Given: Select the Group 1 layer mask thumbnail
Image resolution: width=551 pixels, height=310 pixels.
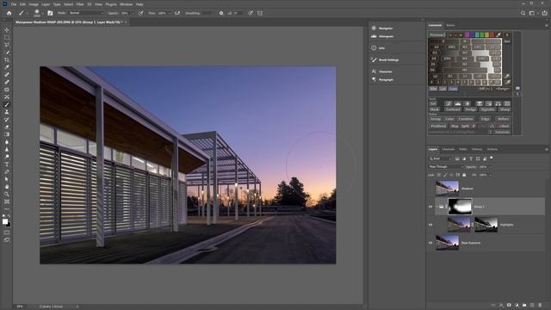Looking at the screenshot, I should click(460, 207).
